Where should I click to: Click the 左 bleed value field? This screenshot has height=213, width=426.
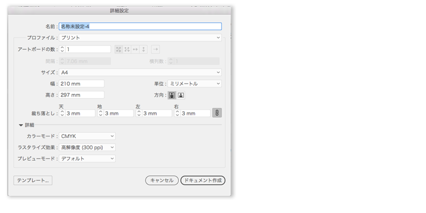157,113
